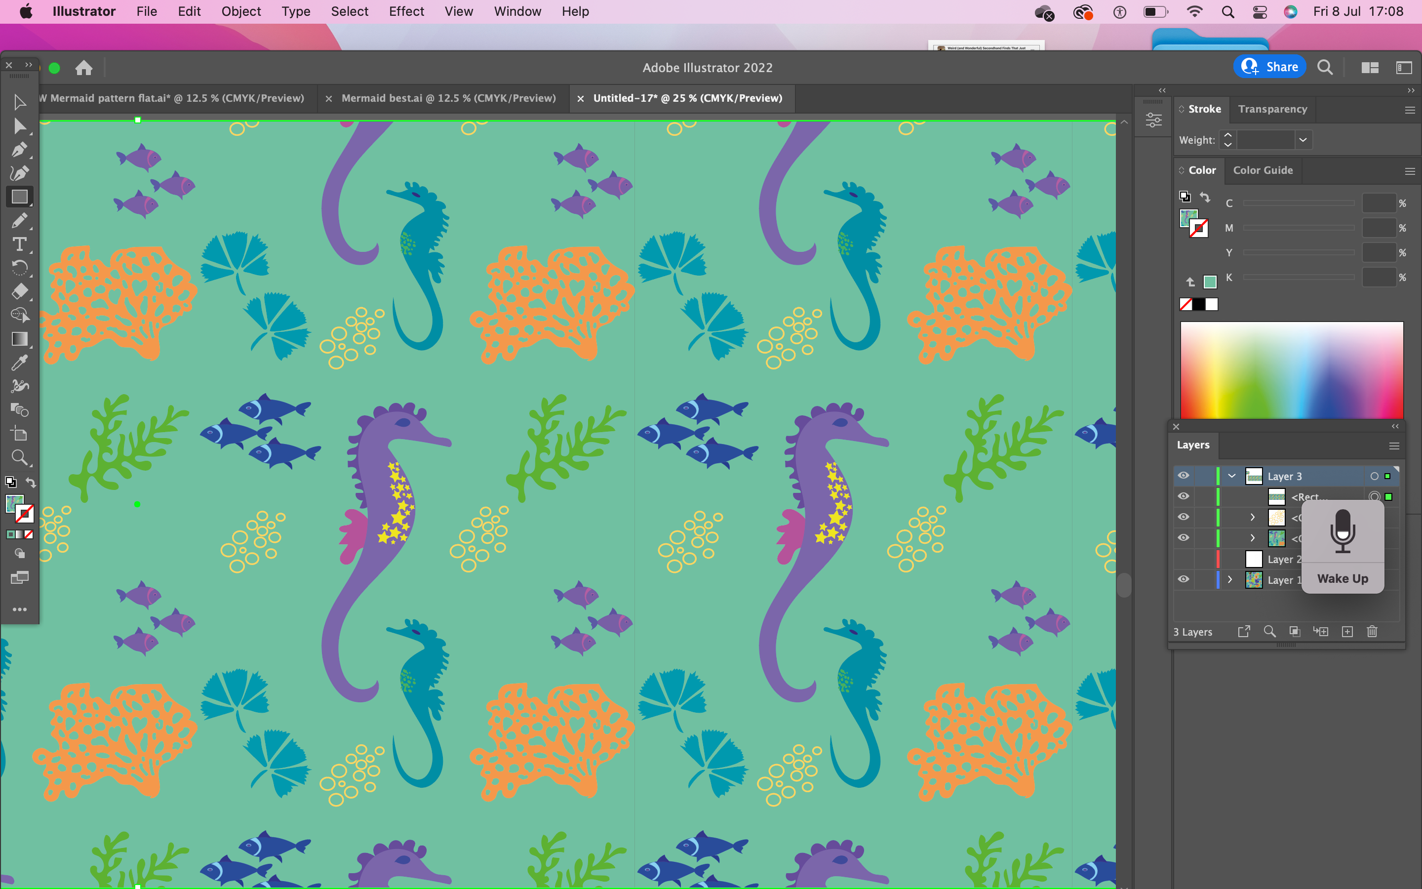Pick a color from the spectrum bar
1422x889 pixels.
point(1292,370)
